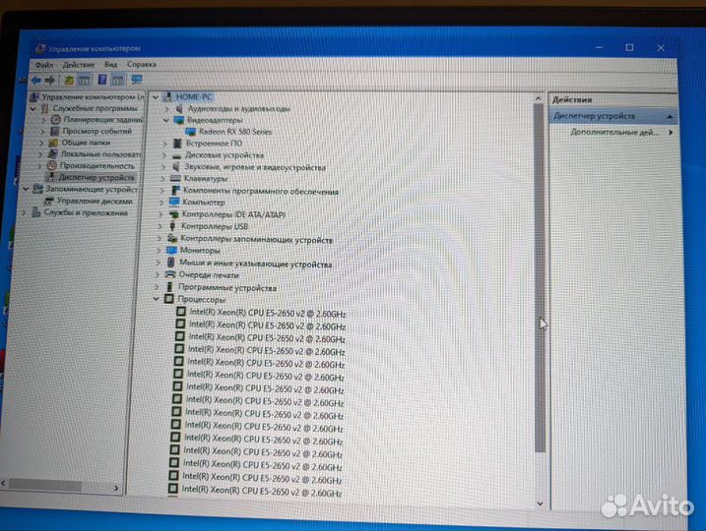Screen dimensions: 706x531
Task: Open the Вид menu
Action: pos(110,65)
